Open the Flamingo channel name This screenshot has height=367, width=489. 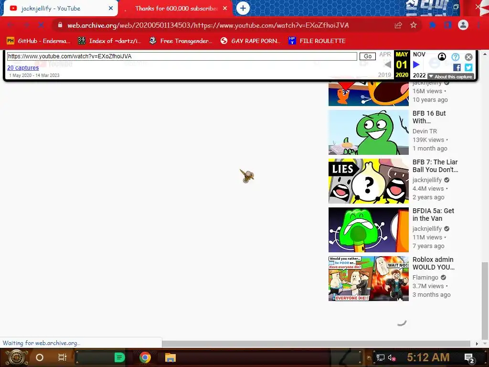(x=425, y=277)
